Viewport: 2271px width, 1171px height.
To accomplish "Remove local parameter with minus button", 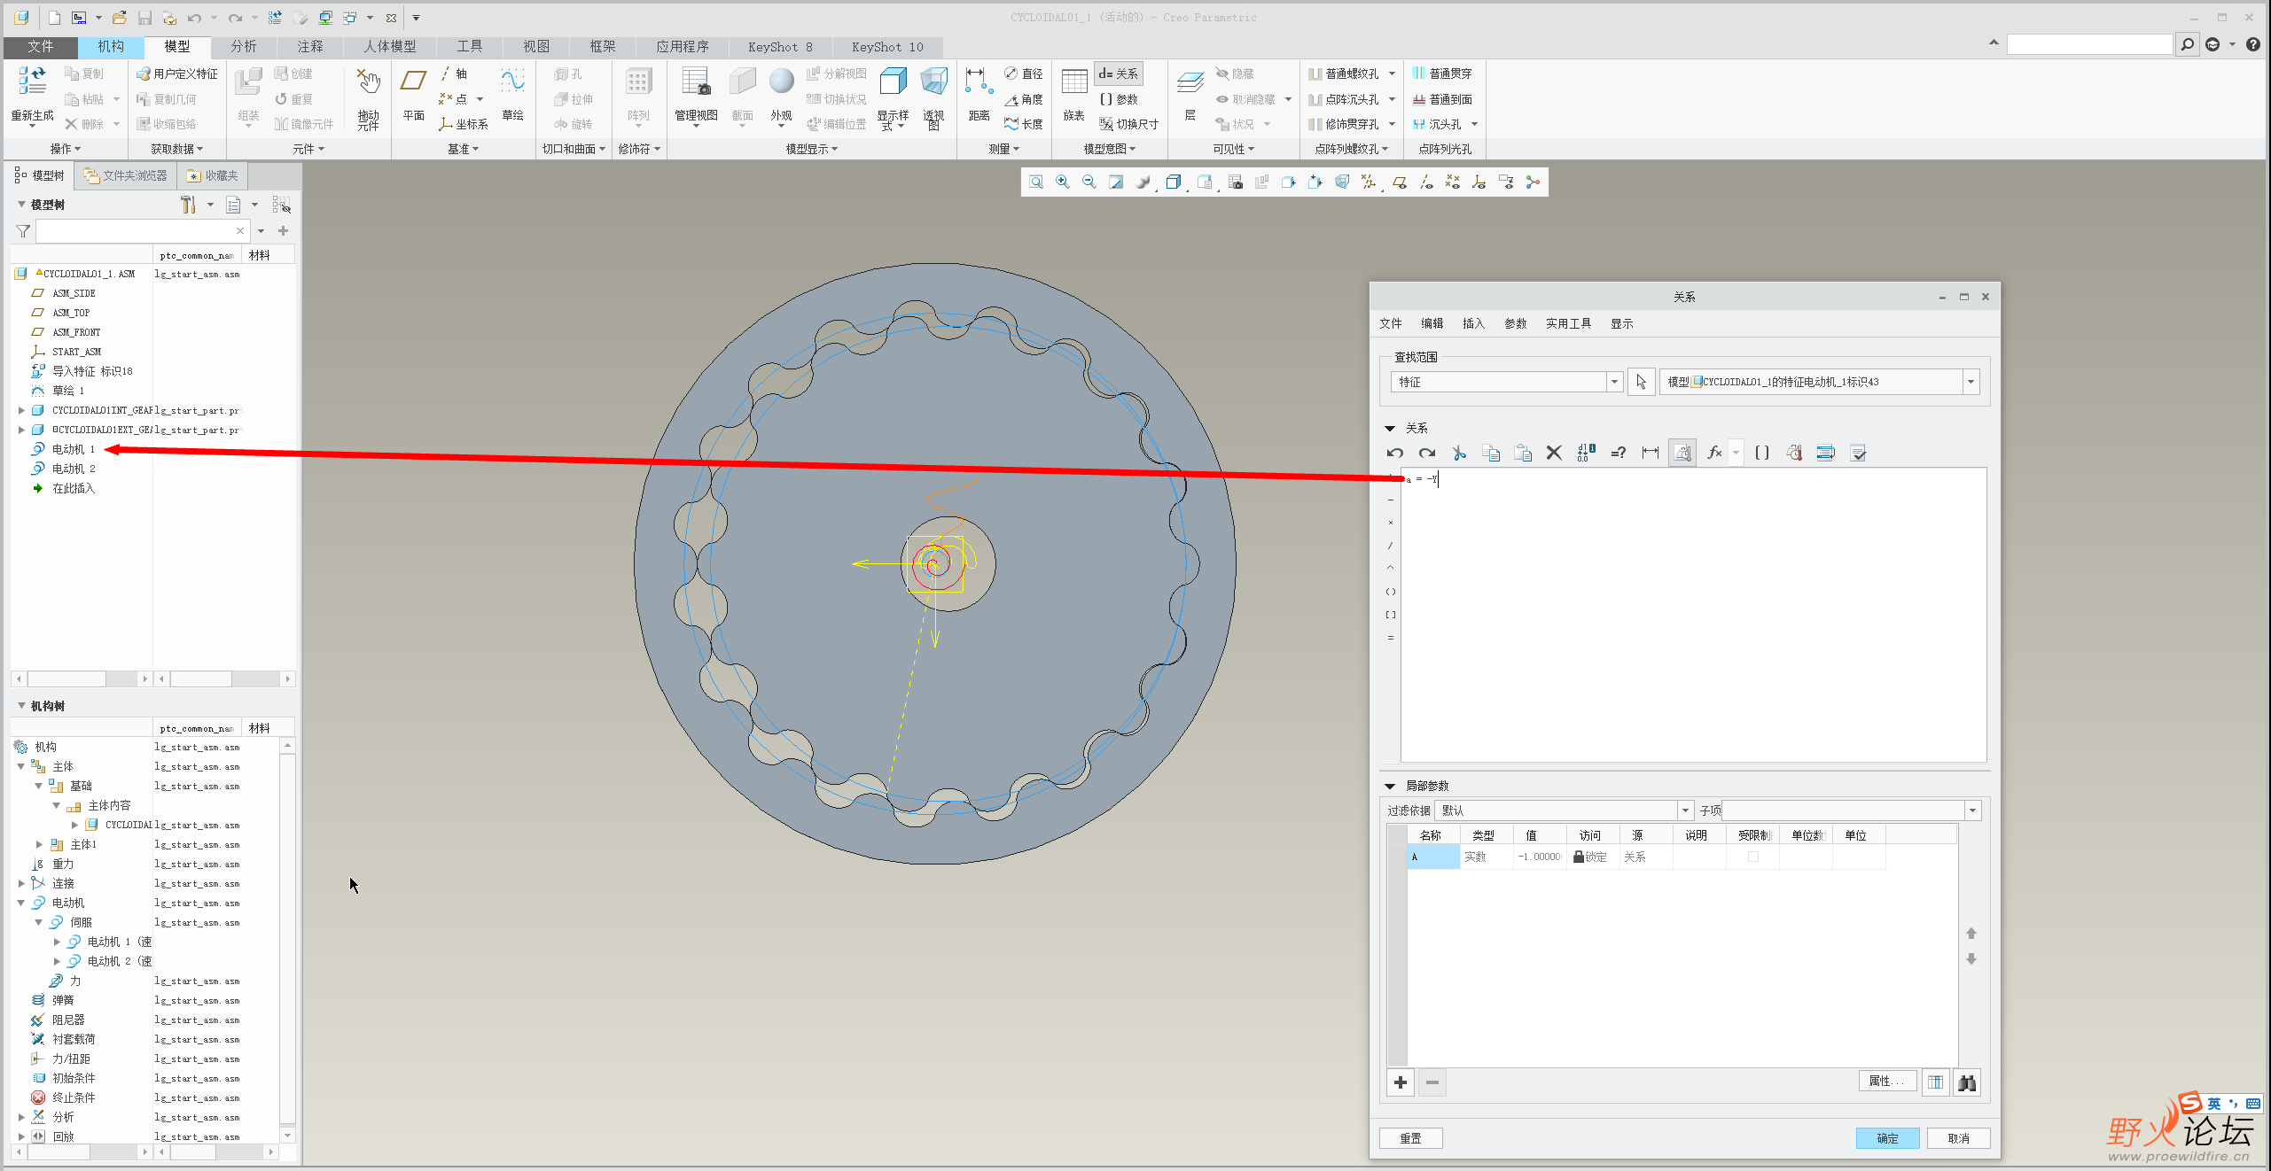I will pyautogui.click(x=1432, y=1082).
